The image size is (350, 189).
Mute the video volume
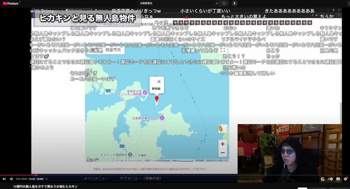point(11,179)
